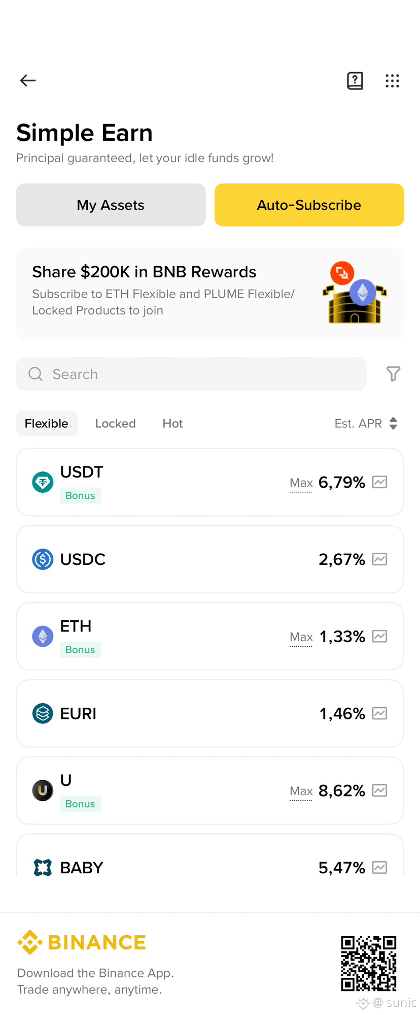Viewport: 420px width, 1015px height.
Task: Tap the back arrow icon
Action: [28, 80]
